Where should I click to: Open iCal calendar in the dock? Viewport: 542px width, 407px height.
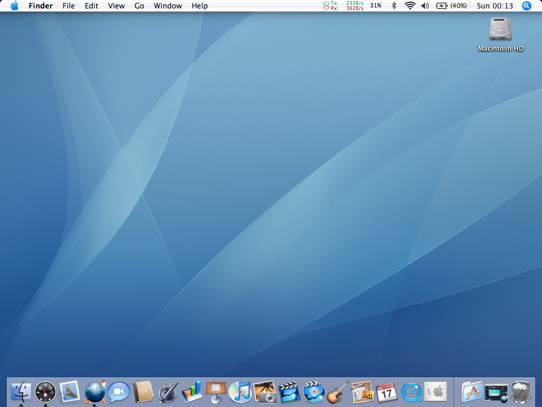coord(387,392)
